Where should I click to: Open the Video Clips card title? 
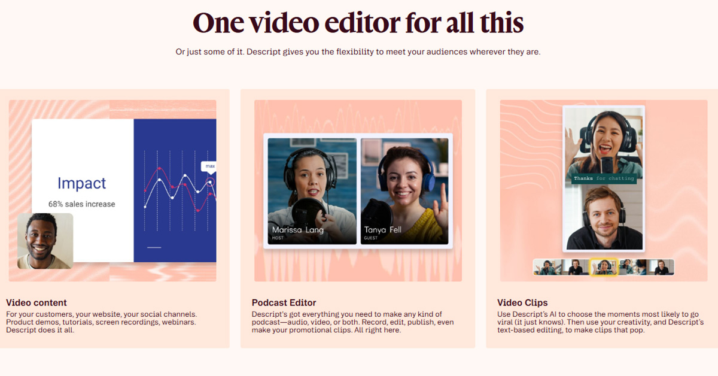[x=522, y=303]
